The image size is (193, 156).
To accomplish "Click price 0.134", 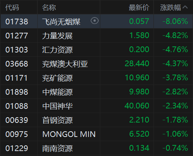I will point(139,148).
